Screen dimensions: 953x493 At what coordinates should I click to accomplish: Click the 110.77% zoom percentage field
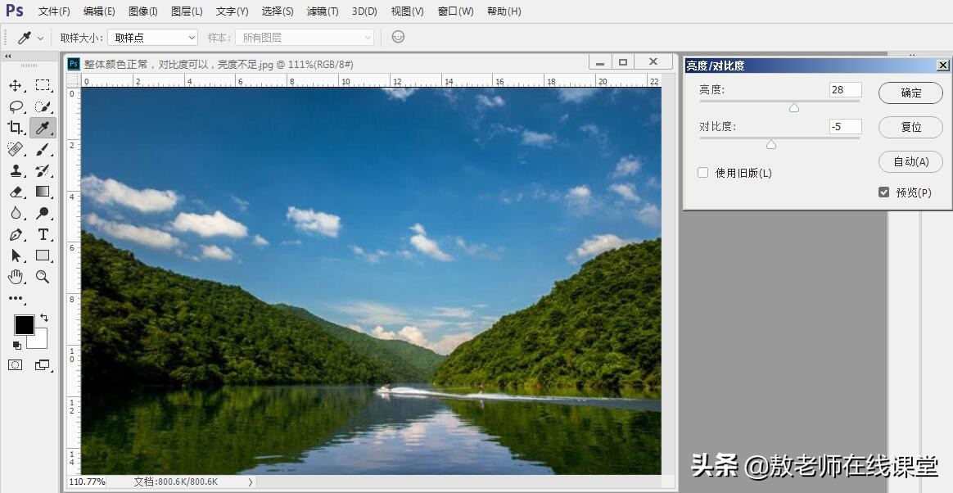[x=86, y=482]
